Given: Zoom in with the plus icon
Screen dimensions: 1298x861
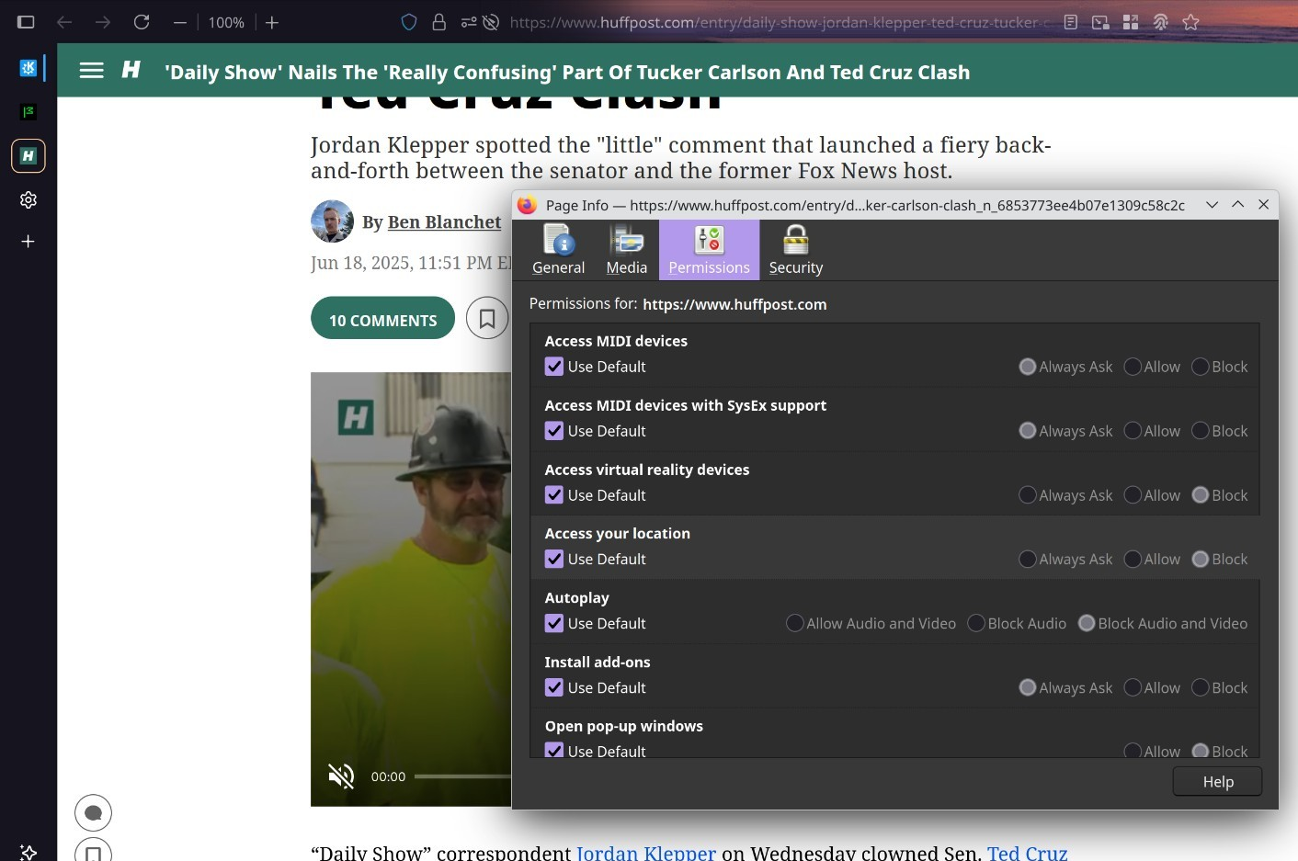Looking at the screenshot, I should [x=272, y=22].
